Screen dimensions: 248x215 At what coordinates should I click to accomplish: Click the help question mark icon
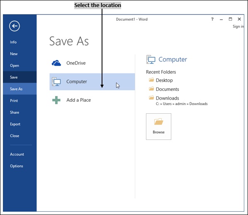pos(212,19)
